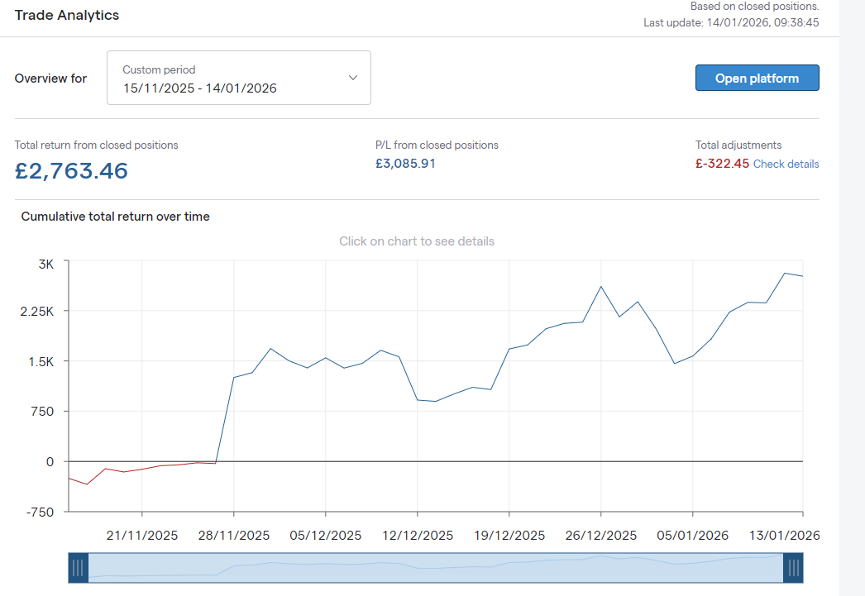Screen dimensions: 865x596
Task: Click the 28/11/2025 x-axis date label
Action: (234, 536)
